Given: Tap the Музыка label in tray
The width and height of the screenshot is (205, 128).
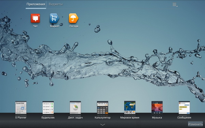Looking at the screenshot, I should coord(157,118).
